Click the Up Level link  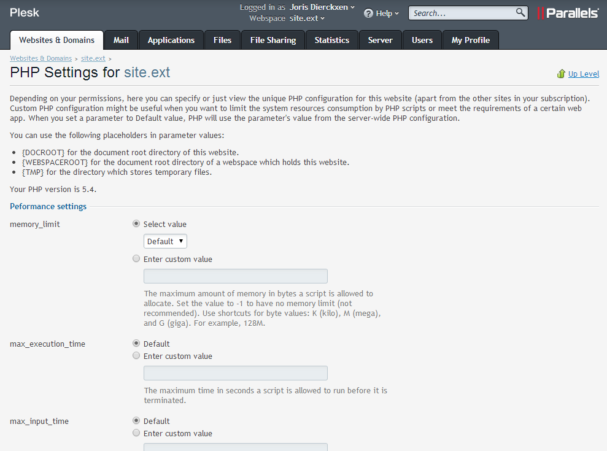tap(584, 74)
